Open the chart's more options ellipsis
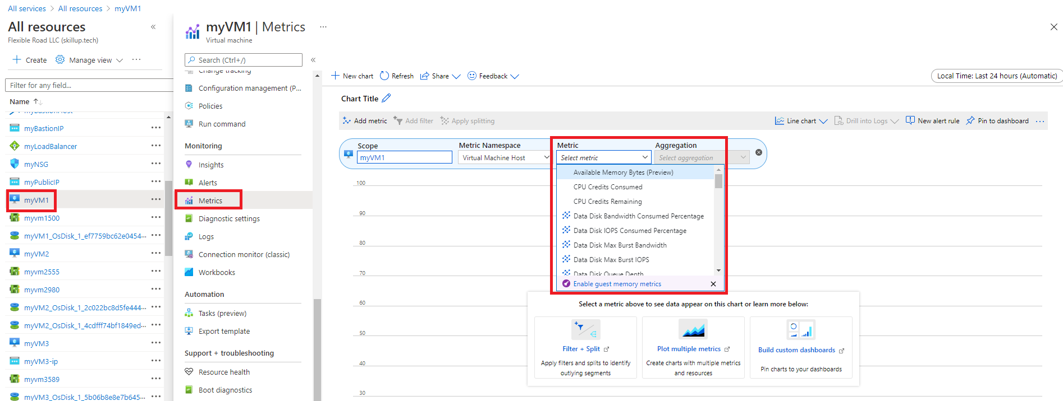The width and height of the screenshot is (1063, 401). click(1040, 121)
